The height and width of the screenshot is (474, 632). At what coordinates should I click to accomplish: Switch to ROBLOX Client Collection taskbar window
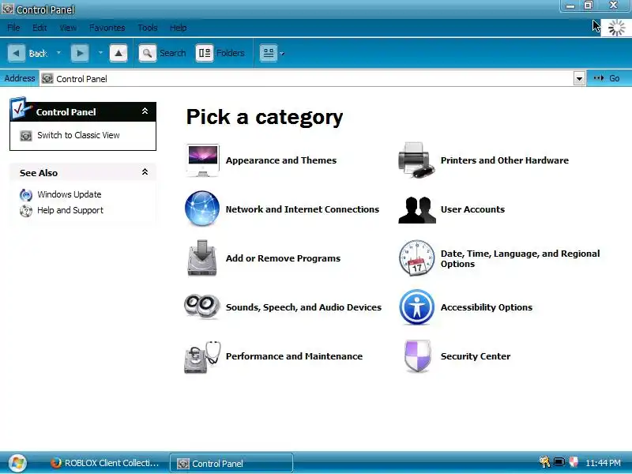point(105,463)
